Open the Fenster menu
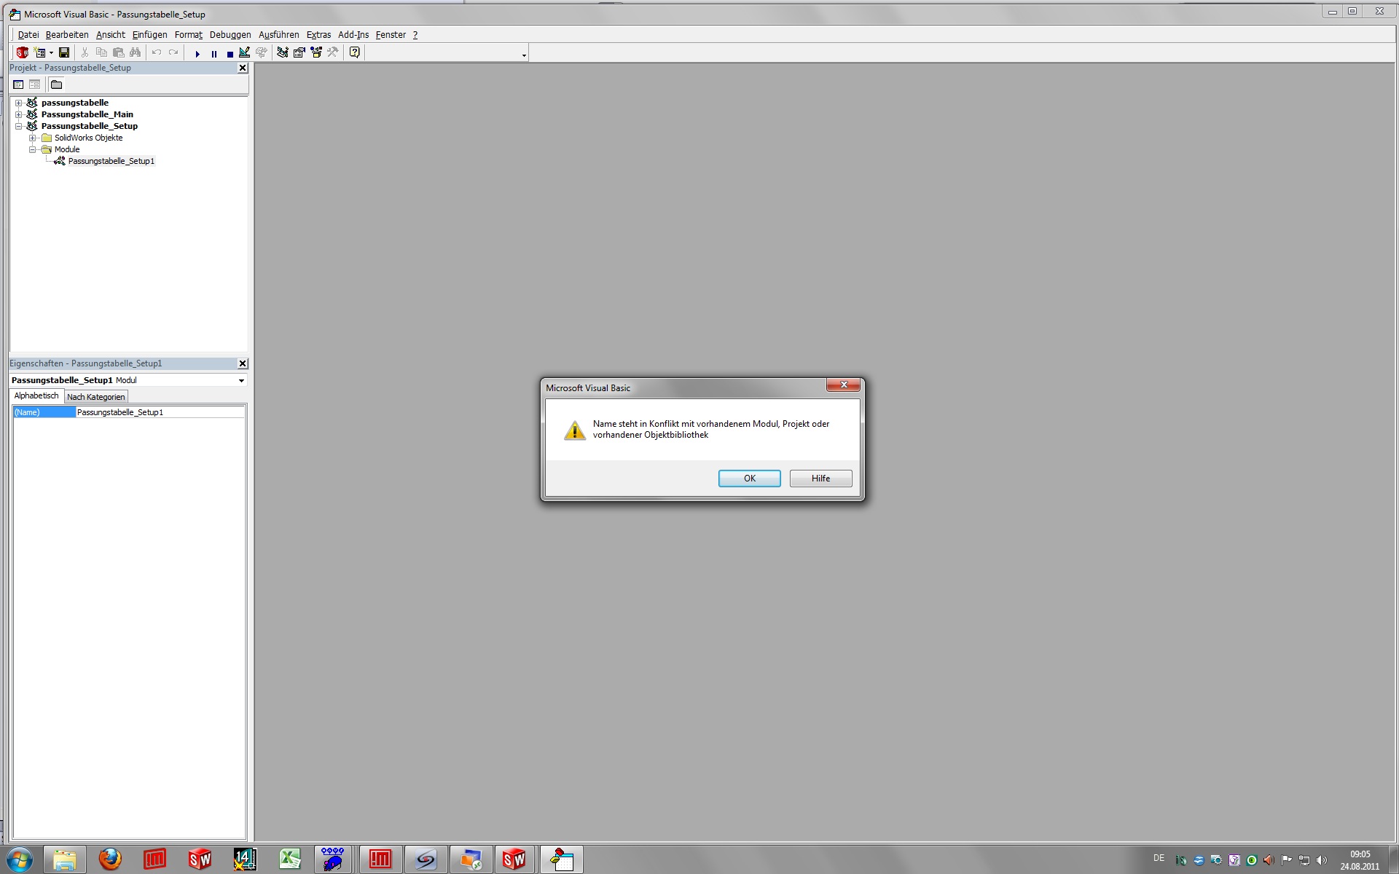The height and width of the screenshot is (874, 1399). click(391, 34)
